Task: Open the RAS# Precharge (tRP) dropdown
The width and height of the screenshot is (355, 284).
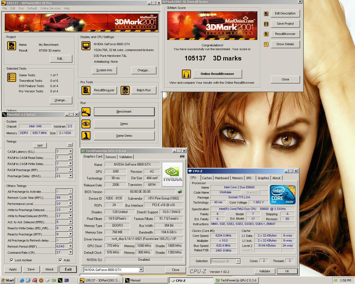Action: [70, 170]
